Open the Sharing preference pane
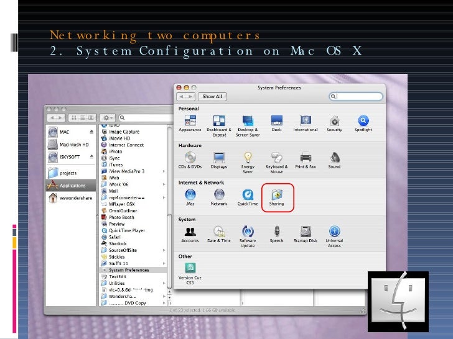Viewport: 453px width, 339px height. [x=277, y=197]
